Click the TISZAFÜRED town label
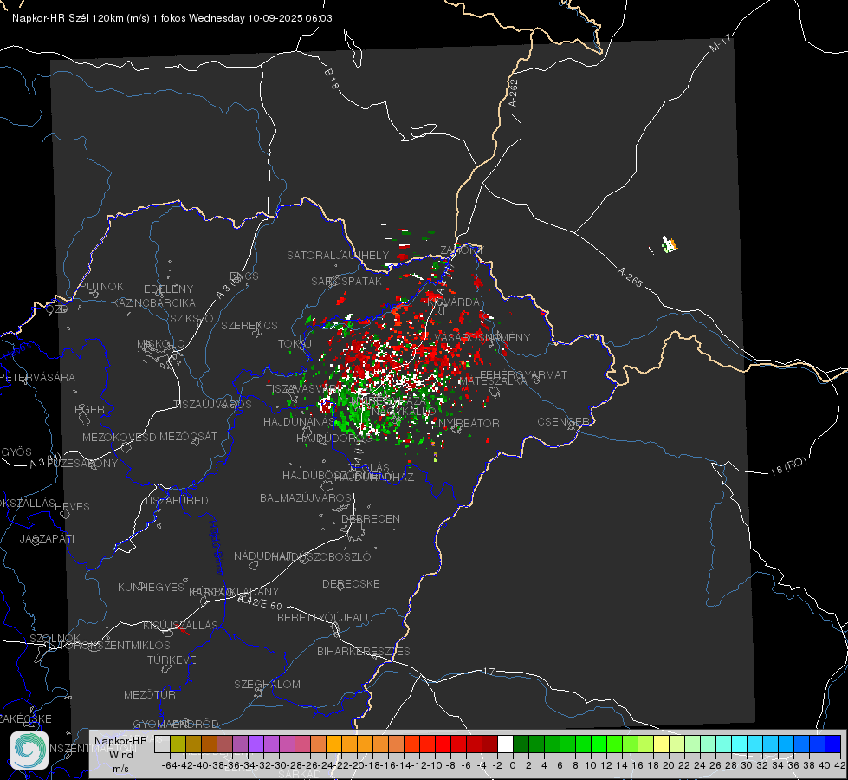Image resolution: width=848 pixels, height=780 pixels. coord(176,500)
